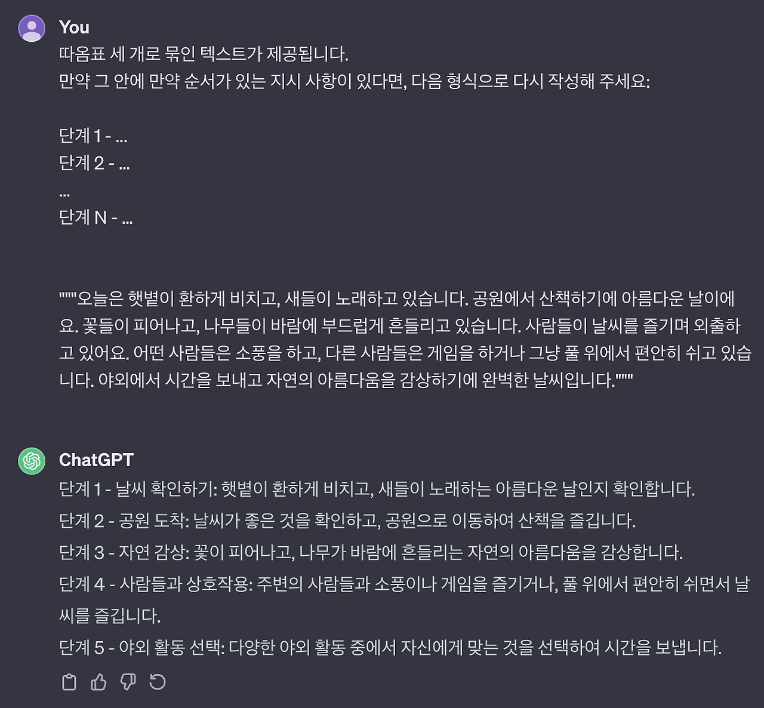Viewport: 764px width, 708px height.
Task: Click the ChatGPT logo avatar
Action: pos(31,460)
